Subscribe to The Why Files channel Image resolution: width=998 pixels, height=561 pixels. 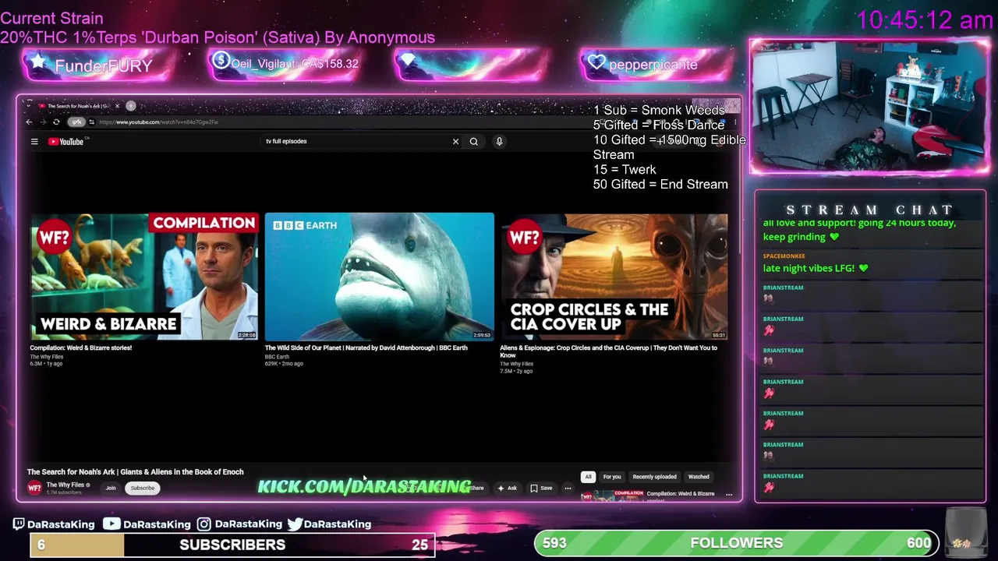(143, 489)
